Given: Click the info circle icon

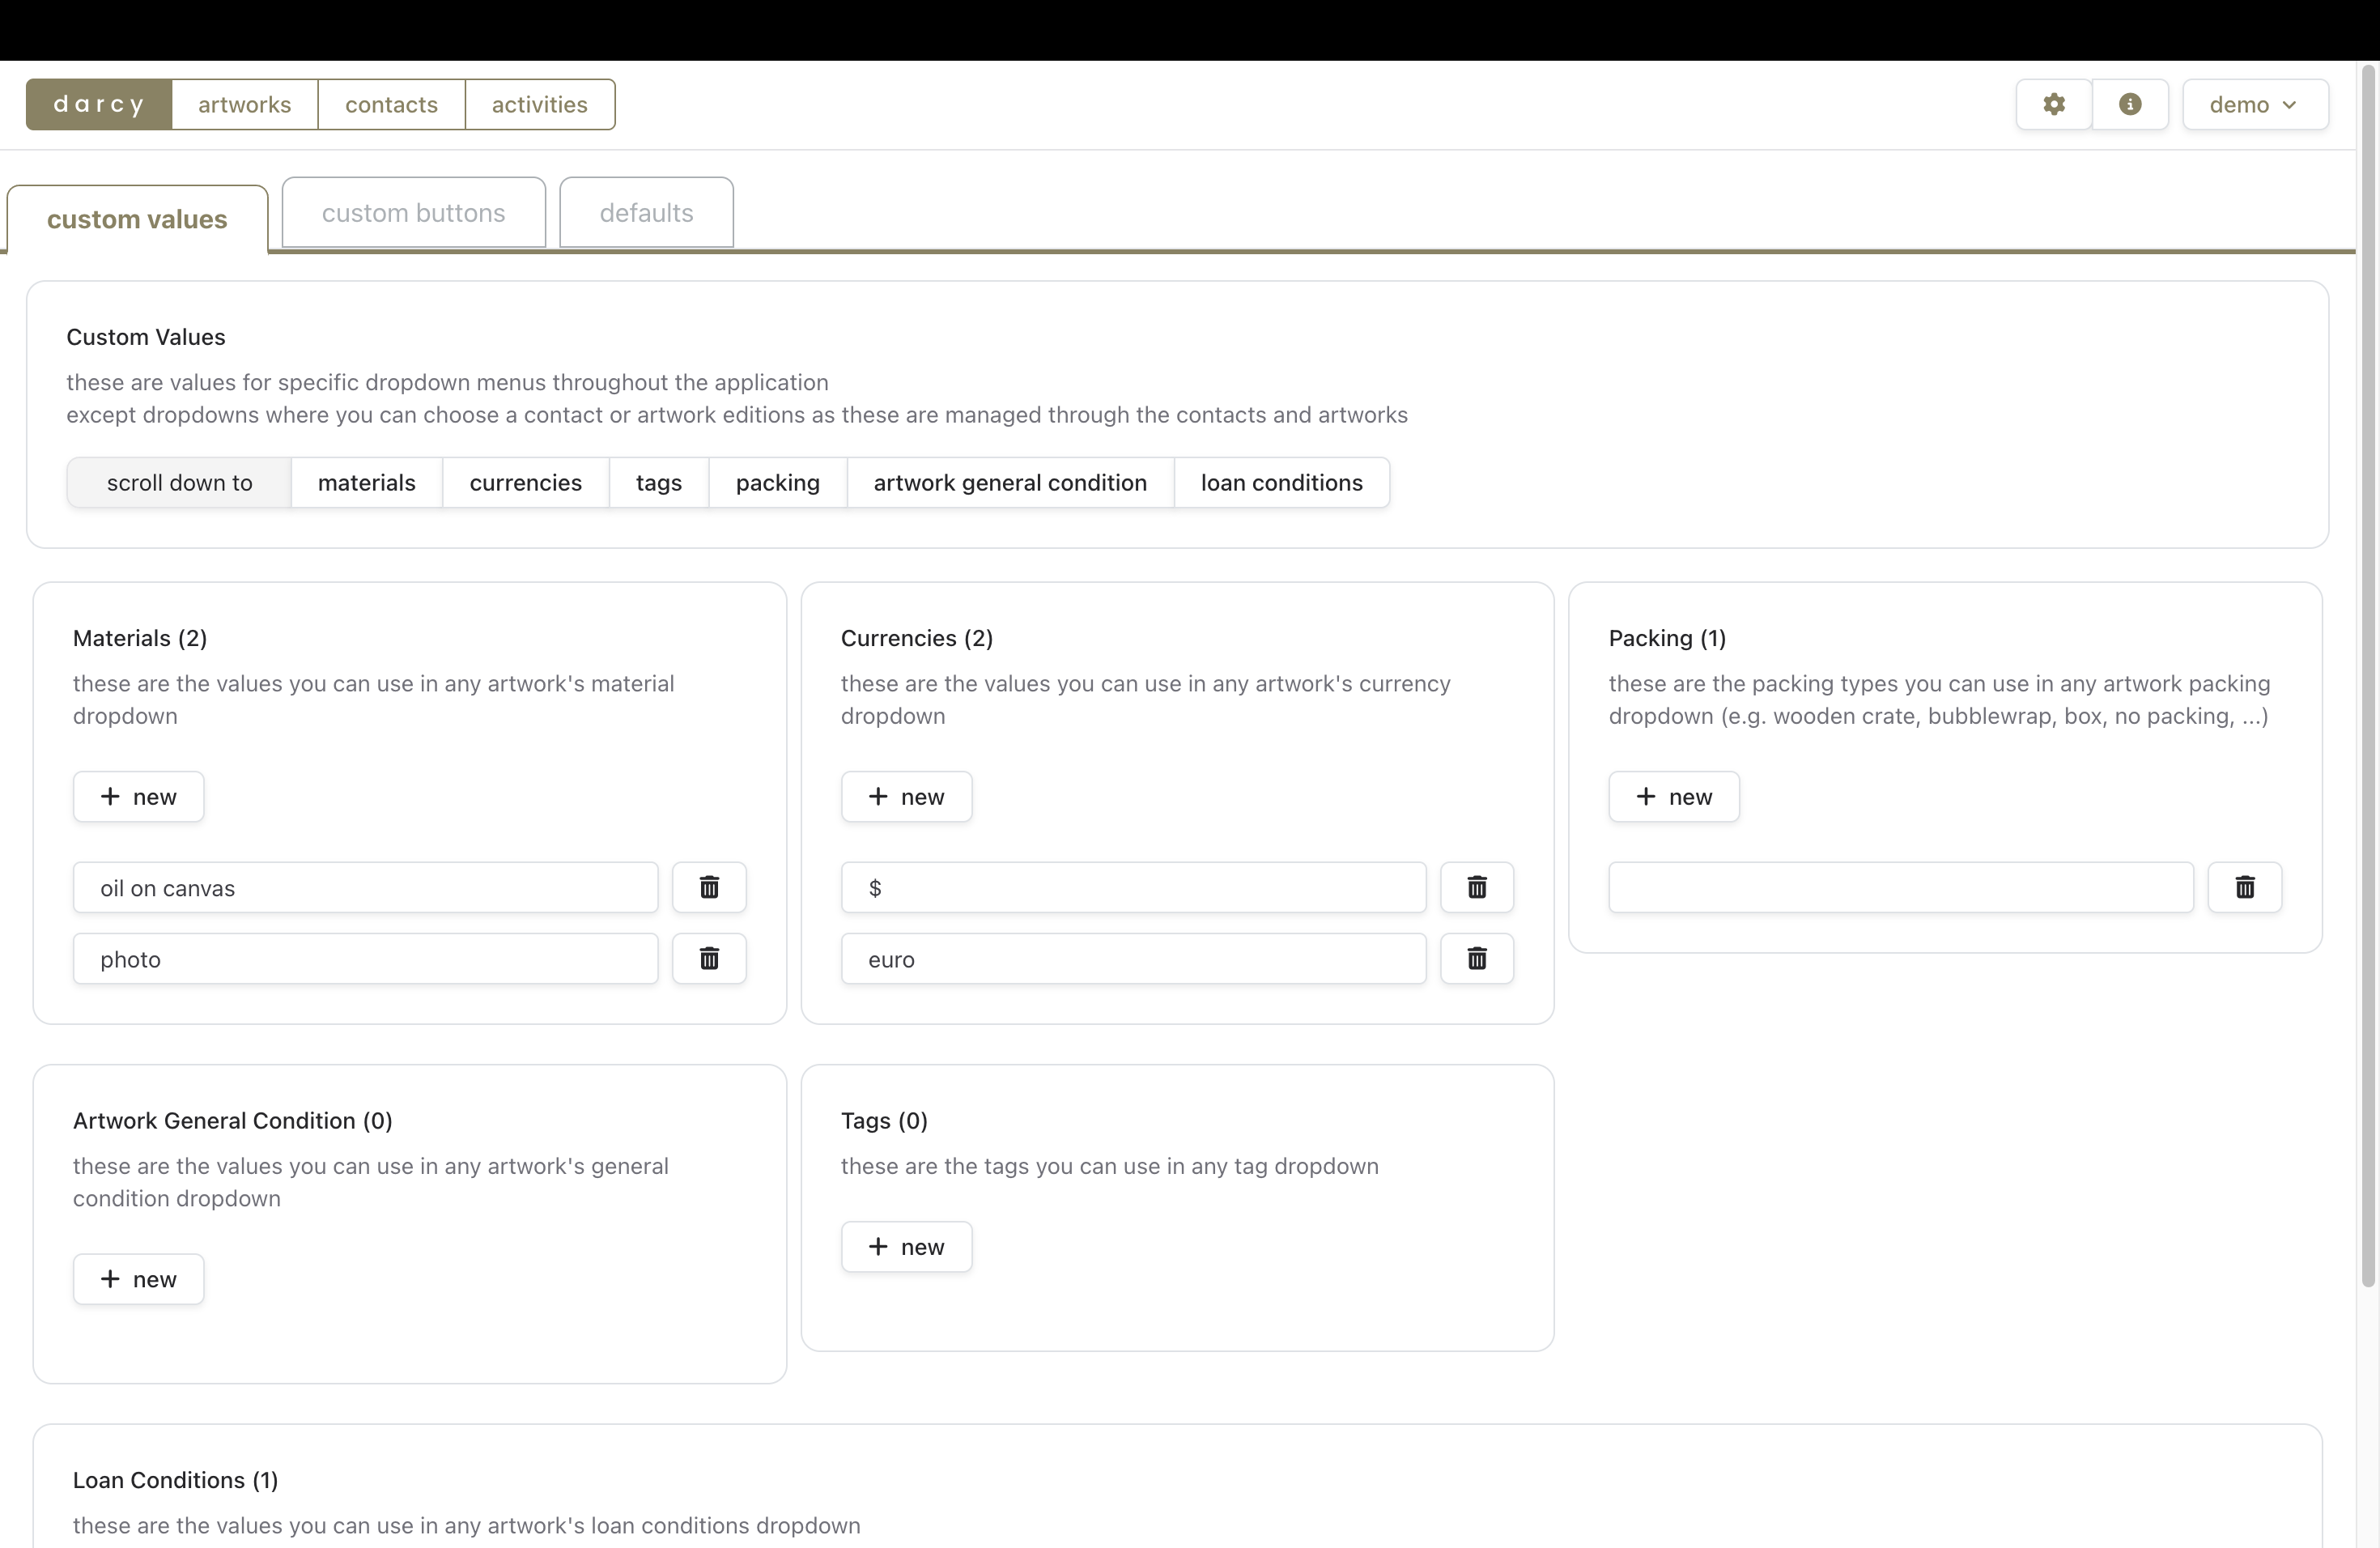Looking at the screenshot, I should coord(2129,104).
